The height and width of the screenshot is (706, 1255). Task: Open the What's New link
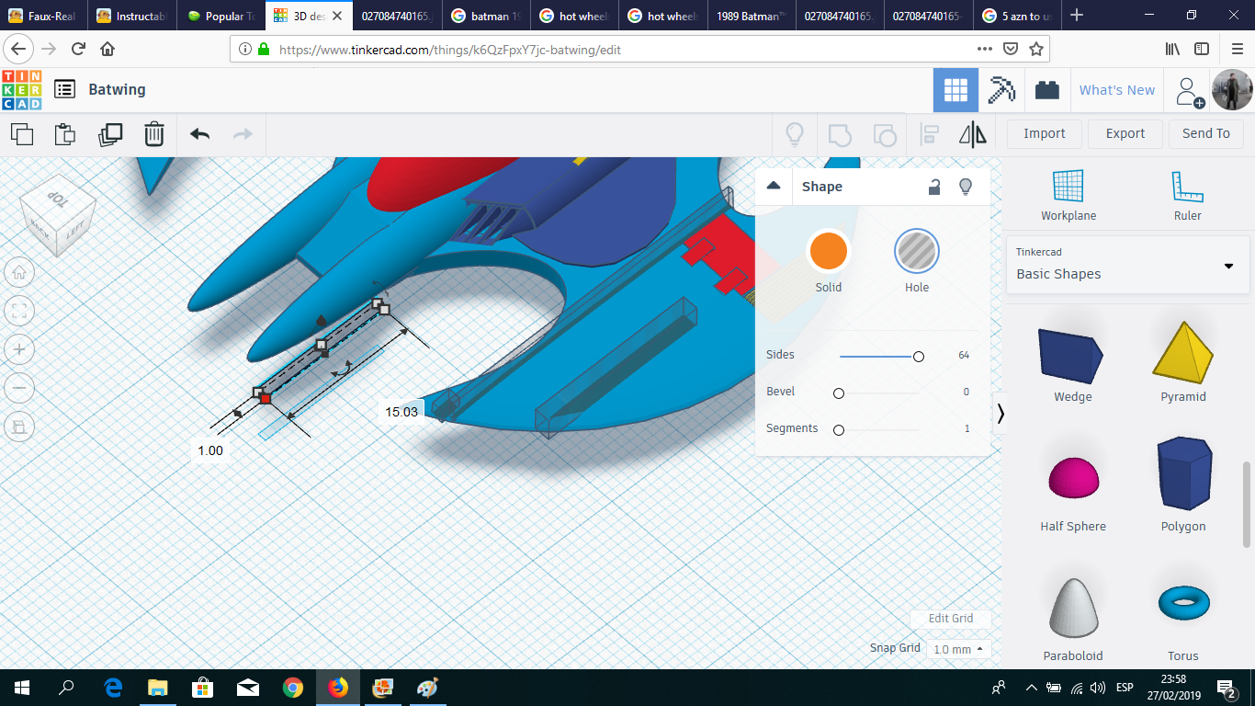pyautogui.click(x=1117, y=90)
